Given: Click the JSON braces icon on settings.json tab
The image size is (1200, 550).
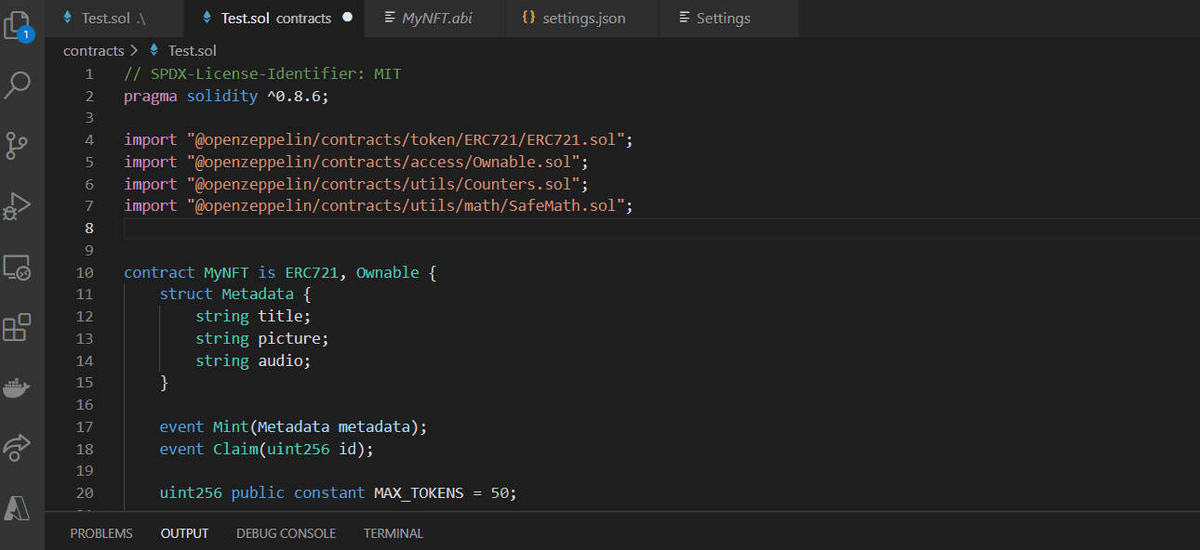Looking at the screenshot, I should click(x=527, y=18).
